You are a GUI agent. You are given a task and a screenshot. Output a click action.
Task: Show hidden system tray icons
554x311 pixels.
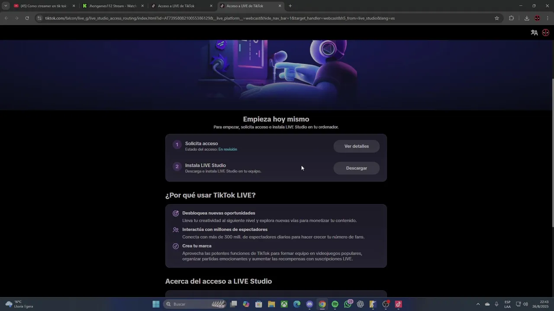(478, 304)
